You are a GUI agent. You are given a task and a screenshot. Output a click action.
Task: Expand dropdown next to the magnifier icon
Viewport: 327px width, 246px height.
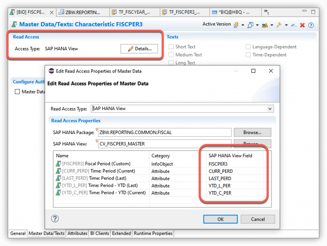(257, 25)
